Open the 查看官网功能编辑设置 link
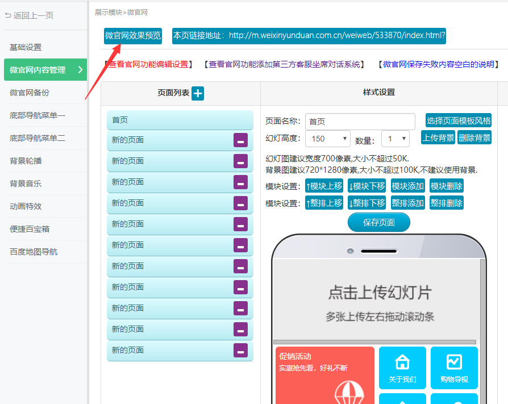 pos(148,64)
